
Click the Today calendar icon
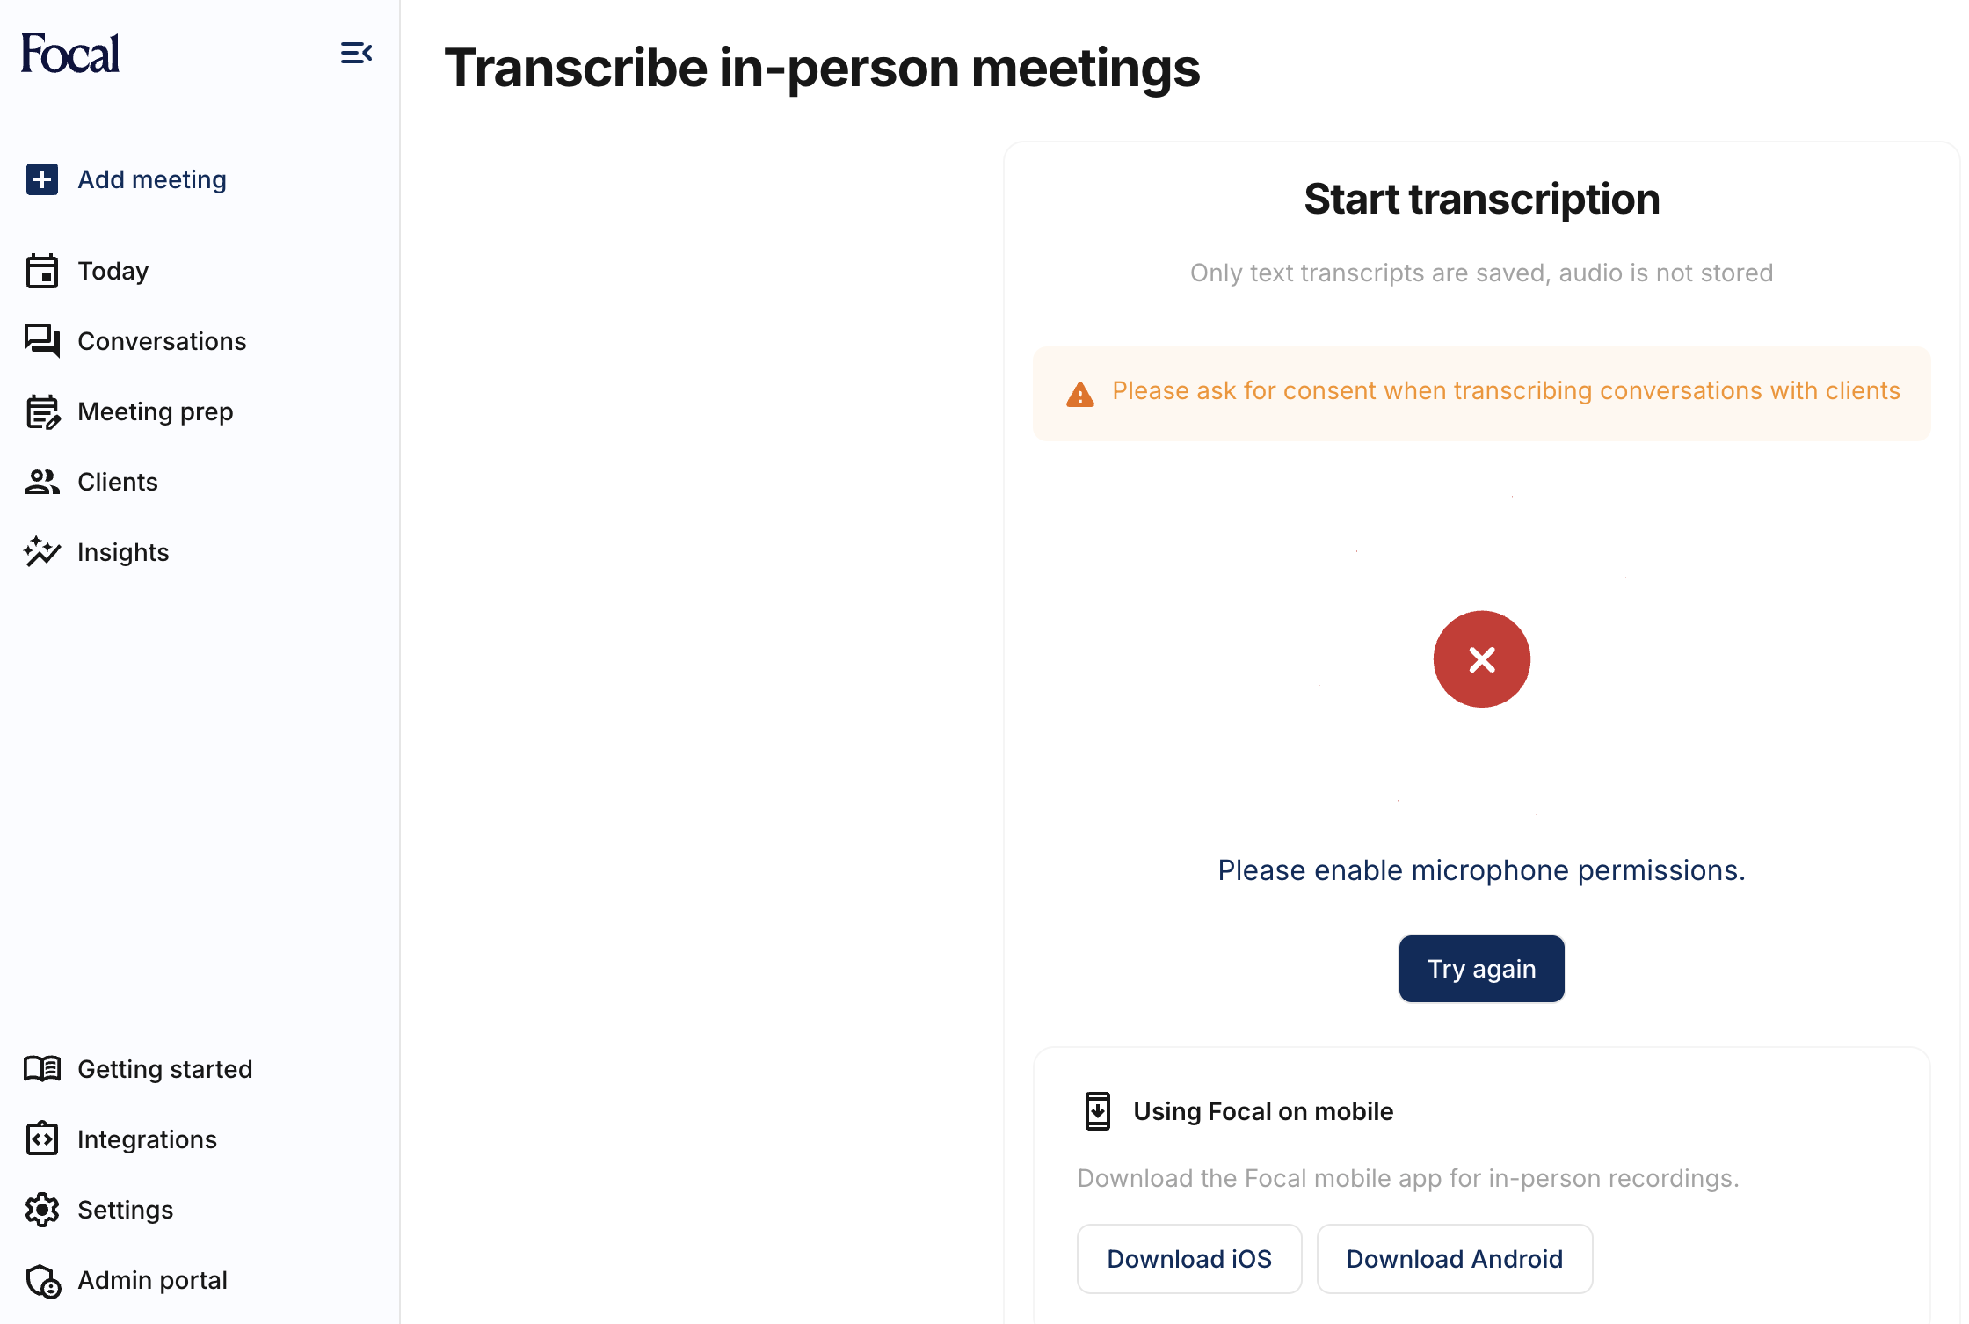tap(42, 271)
